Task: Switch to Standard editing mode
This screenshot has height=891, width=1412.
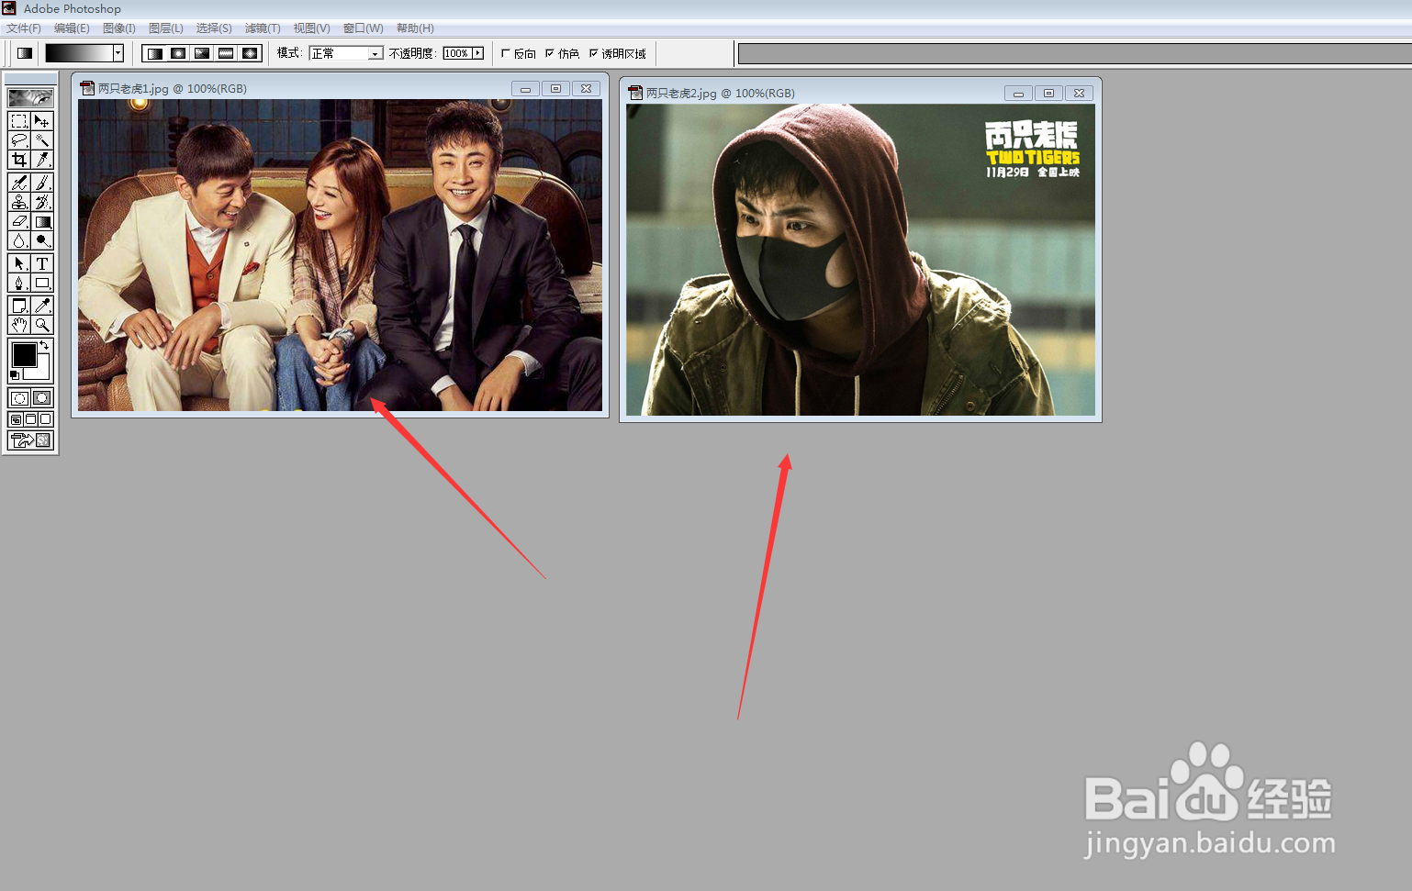Action: pyautogui.click(x=19, y=398)
